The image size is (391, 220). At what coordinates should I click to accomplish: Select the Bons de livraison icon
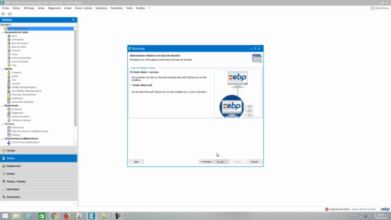coord(9,43)
